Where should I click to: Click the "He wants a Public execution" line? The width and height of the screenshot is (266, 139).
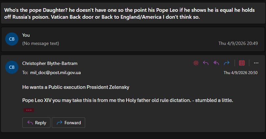(76, 87)
